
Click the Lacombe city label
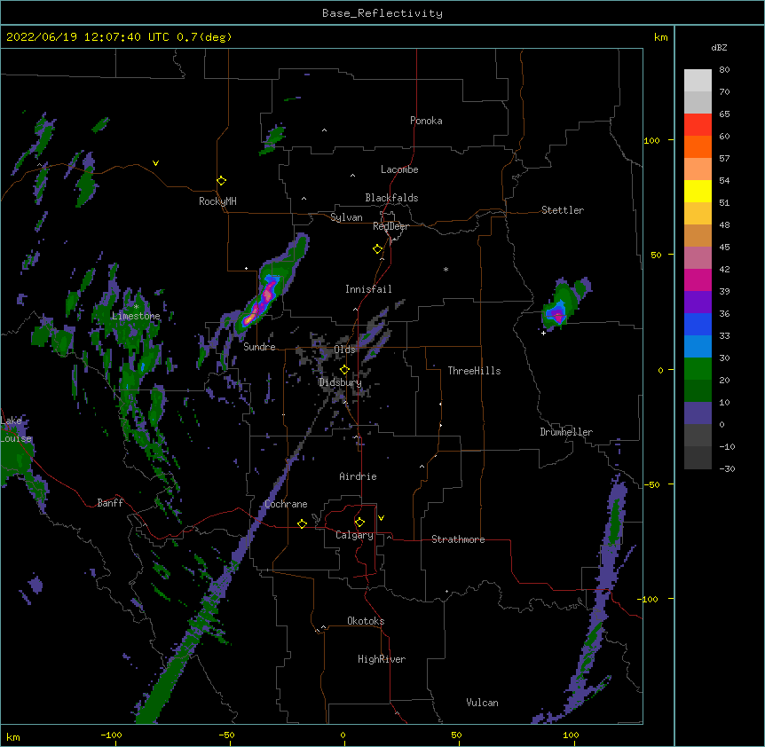tap(399, 169)
